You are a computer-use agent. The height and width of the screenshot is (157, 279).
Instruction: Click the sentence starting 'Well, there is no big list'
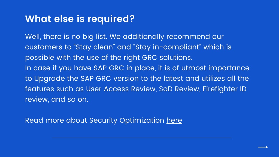click(x=66, y=37)
